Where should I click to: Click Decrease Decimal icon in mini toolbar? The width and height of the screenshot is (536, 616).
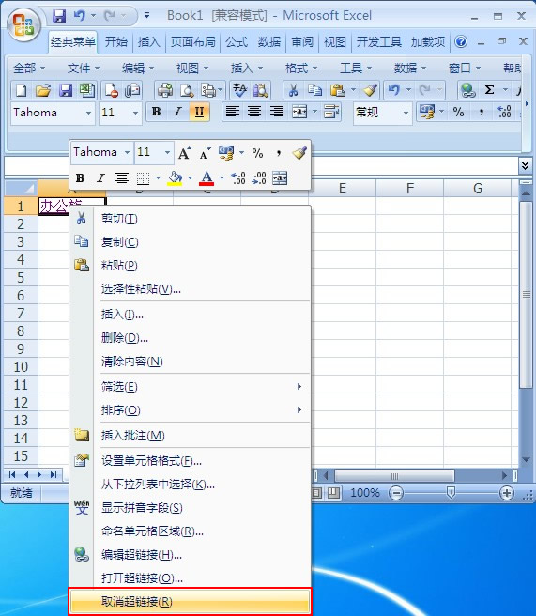tap(259, 178)
